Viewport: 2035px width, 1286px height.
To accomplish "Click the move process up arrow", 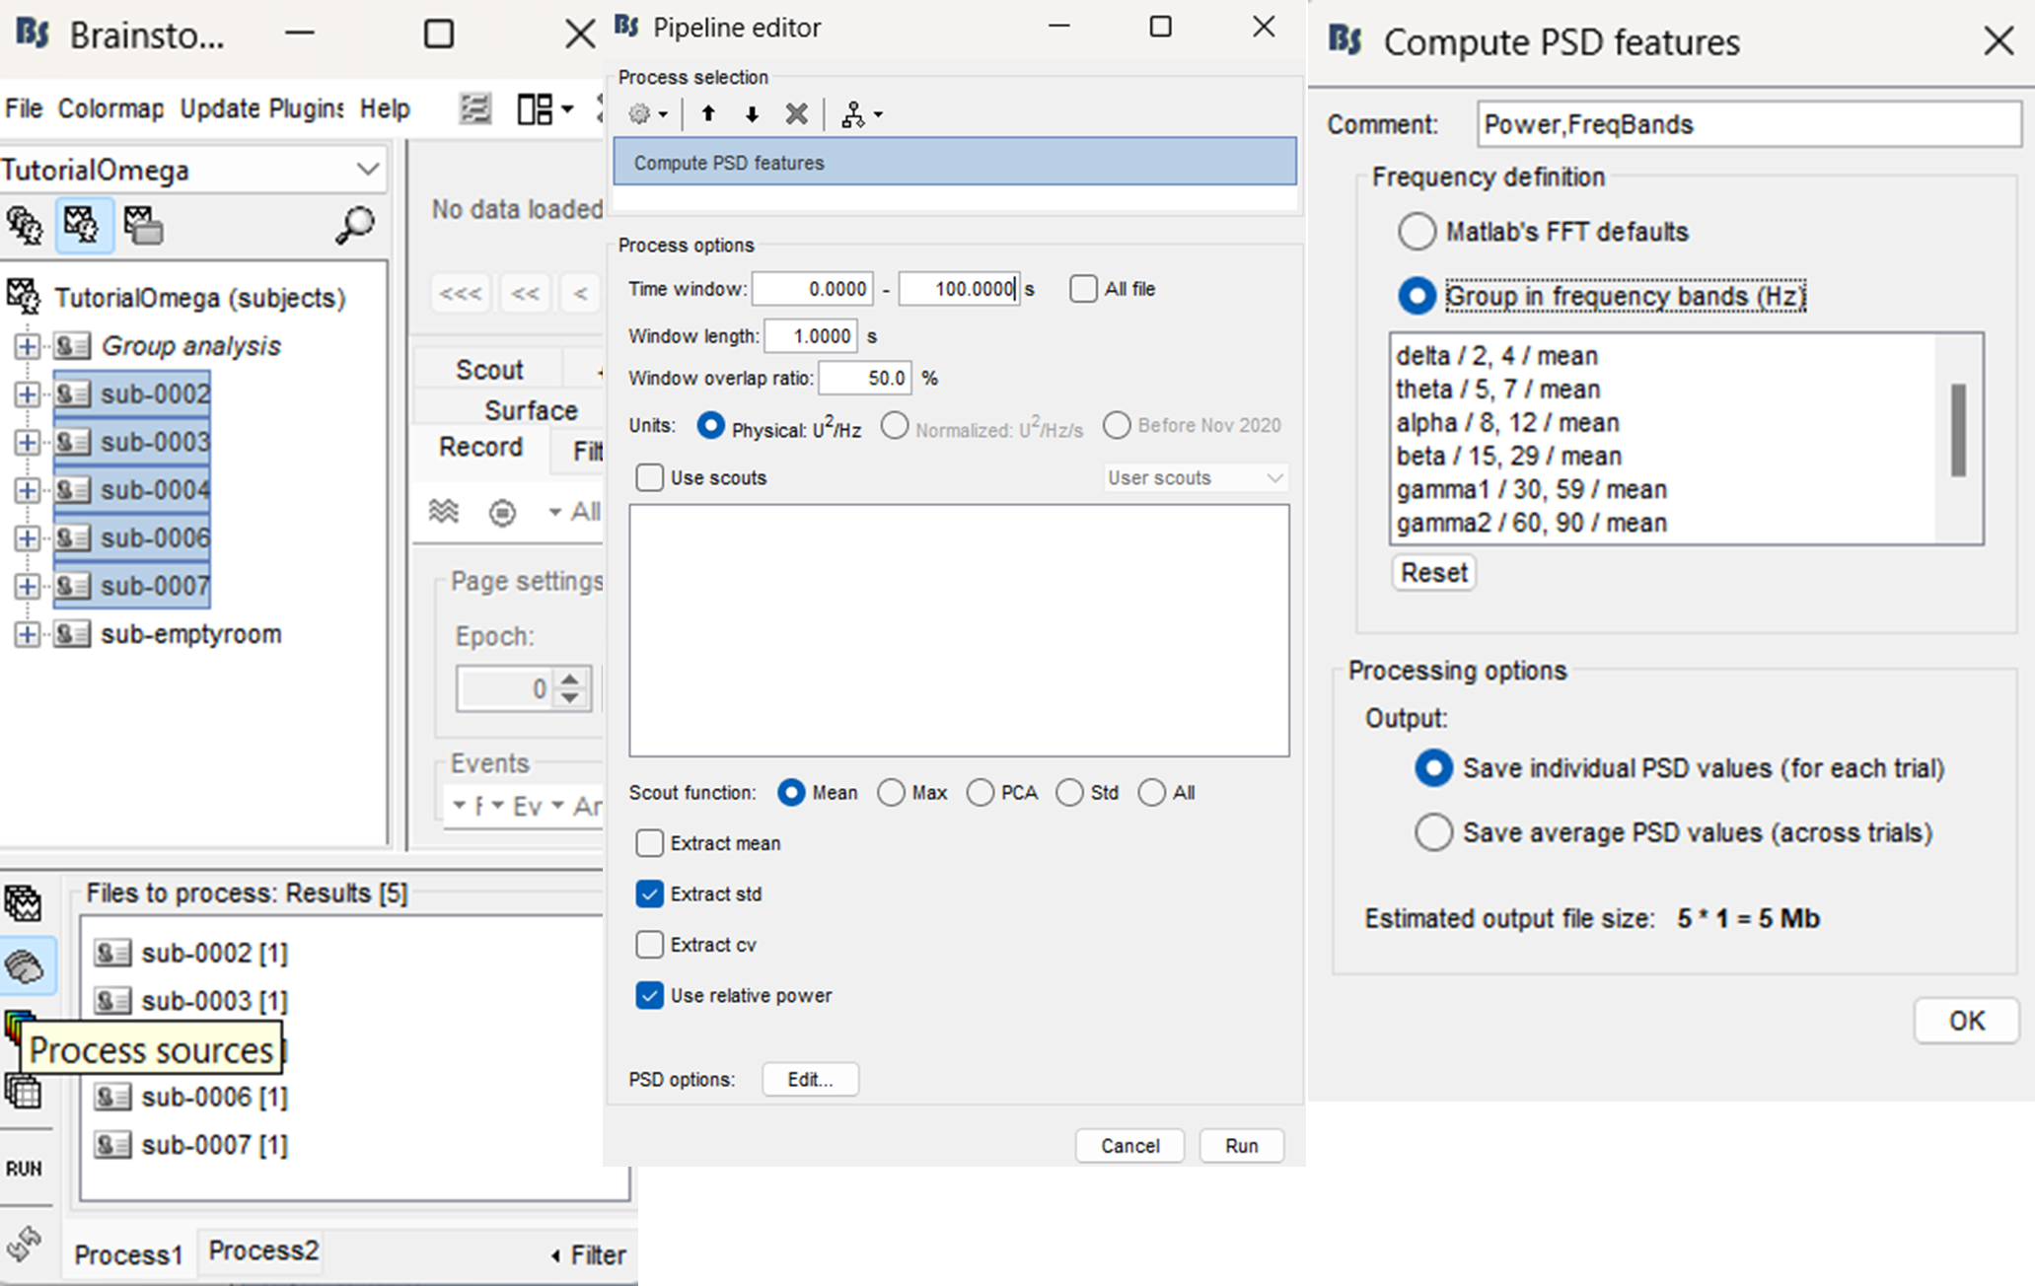I will 708,114.
